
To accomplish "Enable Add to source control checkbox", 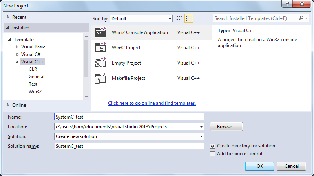I will pyautogui.click(x=213, y=154).
